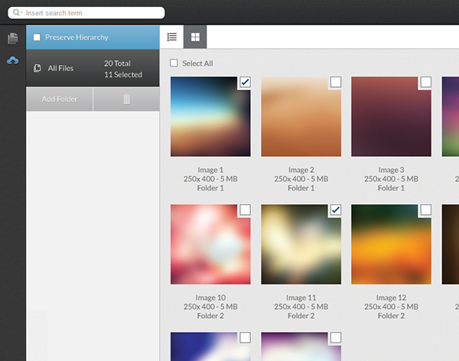Click the 'Image 10' caption text
459x361 pixels.
click(210, 298)
